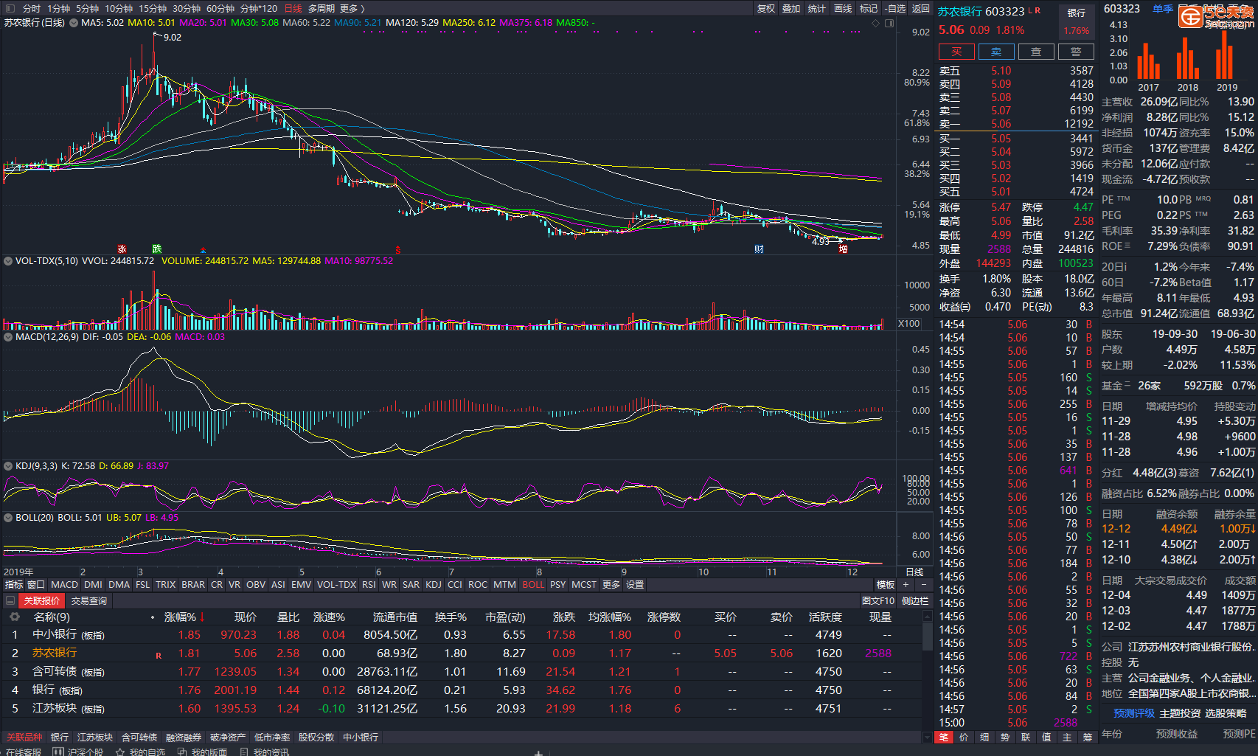Toggle the VOL-TDX indicator circle icon
The image size is (1258, 756).
click(8, 261)
